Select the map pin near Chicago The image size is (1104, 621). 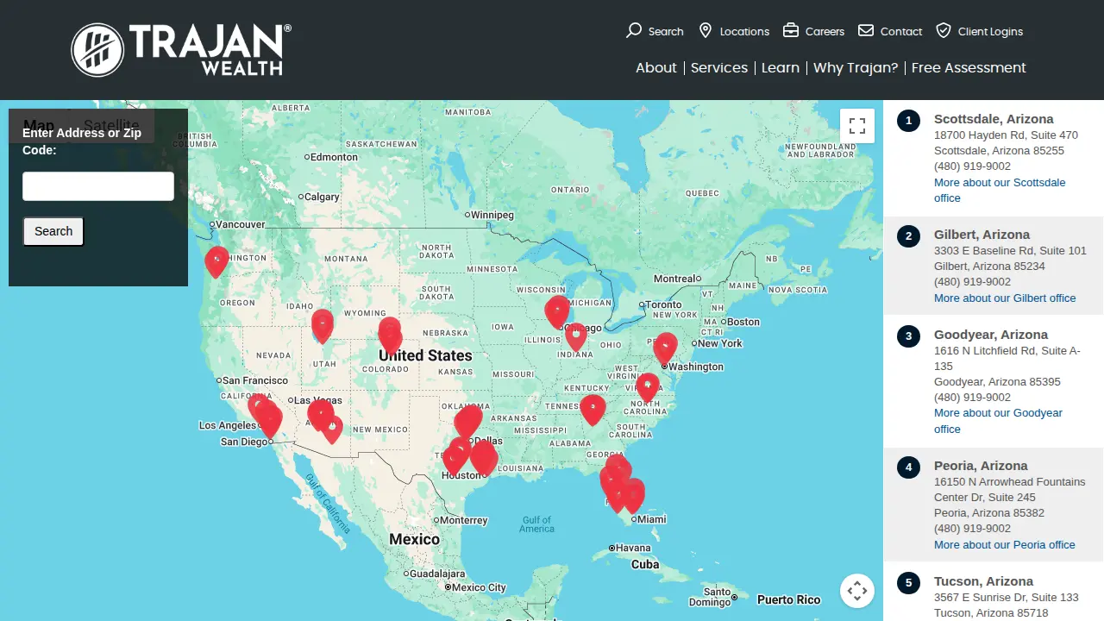(x=557, y=311)
